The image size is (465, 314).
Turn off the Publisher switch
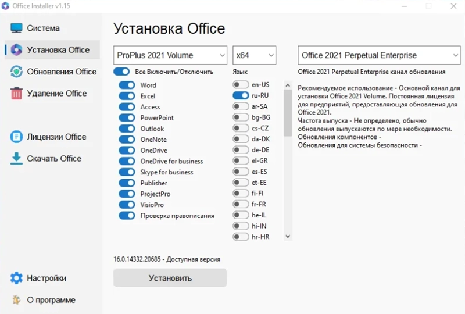click(127, 183)
